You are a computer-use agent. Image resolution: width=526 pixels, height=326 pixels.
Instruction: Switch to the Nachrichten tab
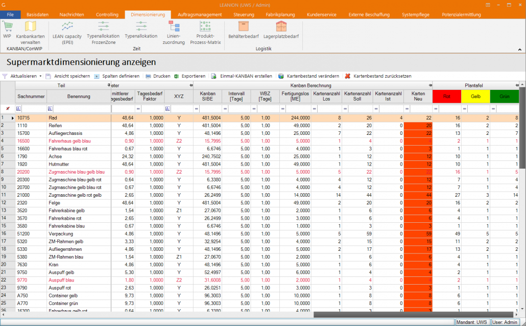click(72, 14)
